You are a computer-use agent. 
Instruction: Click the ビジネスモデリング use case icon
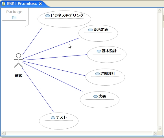(x=47, y=16)
